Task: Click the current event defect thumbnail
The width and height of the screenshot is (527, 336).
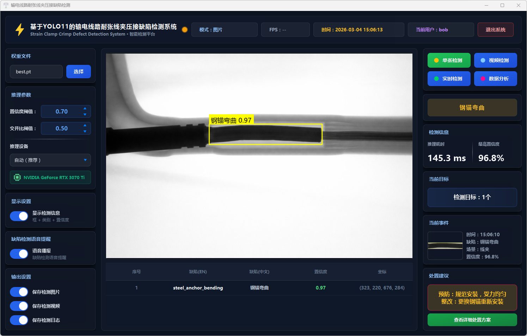Action: (x=445, y=246)
